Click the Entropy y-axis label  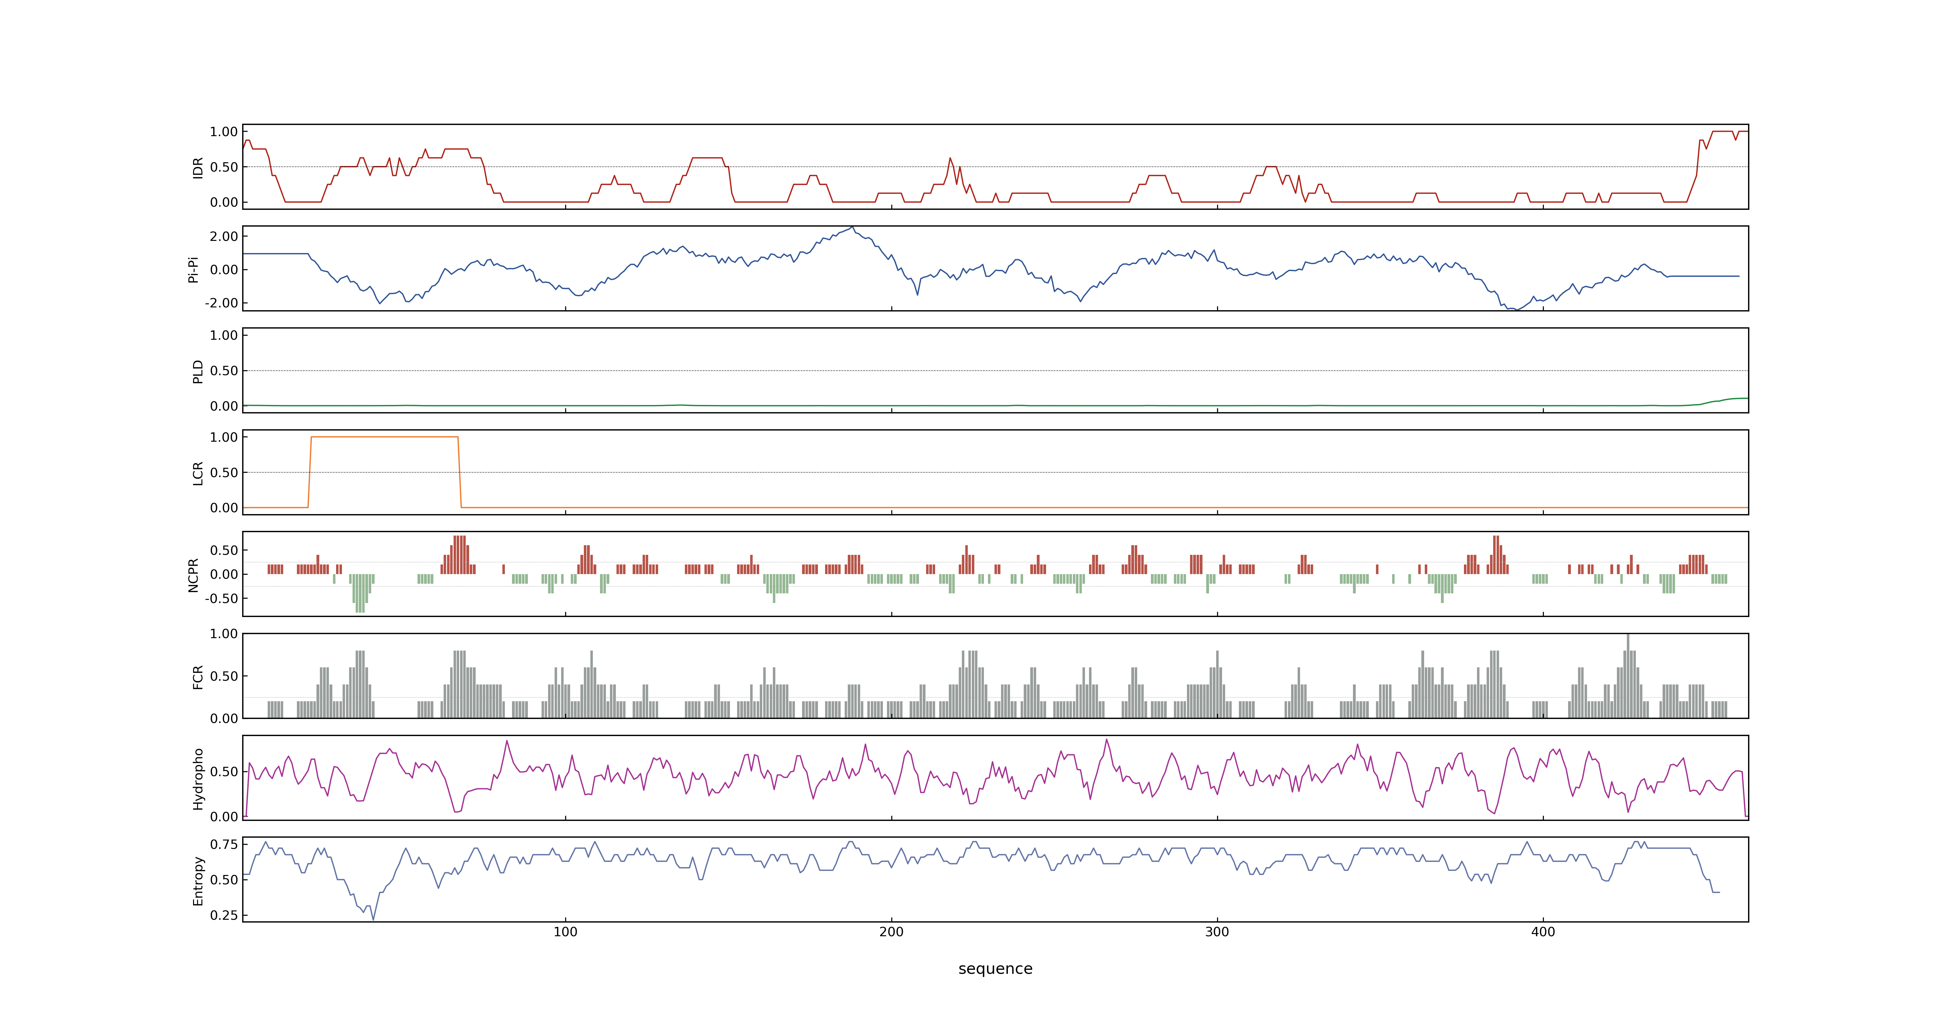click(x=198, y=881)
